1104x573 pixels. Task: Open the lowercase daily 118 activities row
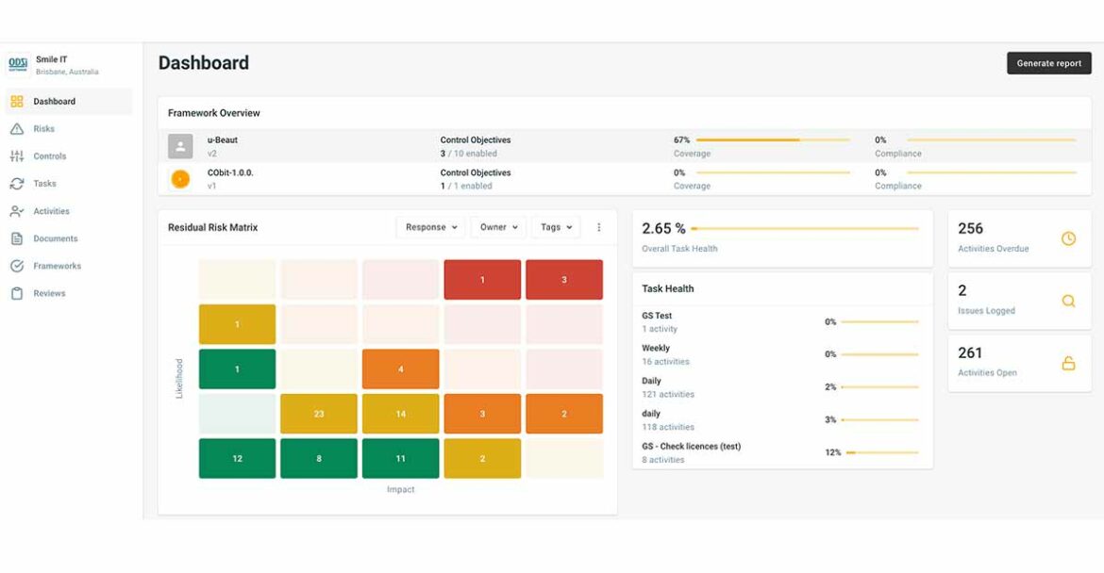pos(782,419)
